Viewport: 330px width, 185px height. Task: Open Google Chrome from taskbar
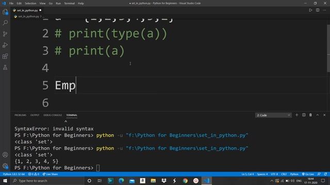point(185,180)
